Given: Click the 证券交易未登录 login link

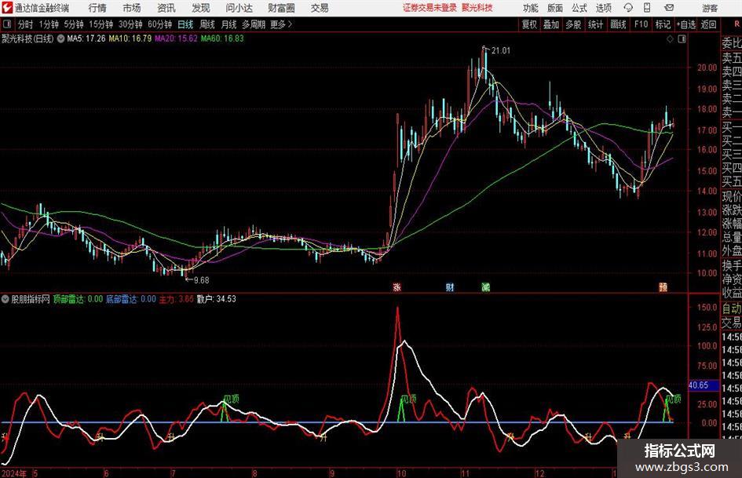Looking at the screenshot, I should pyautogui.click(x=429, y=8).
